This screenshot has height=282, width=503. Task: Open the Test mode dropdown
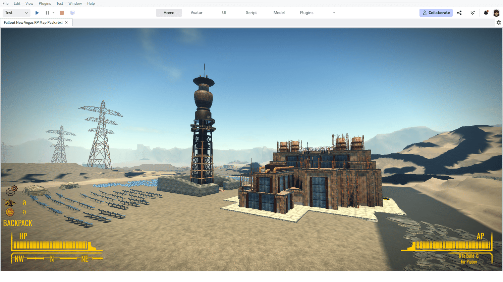click(16, 13)
